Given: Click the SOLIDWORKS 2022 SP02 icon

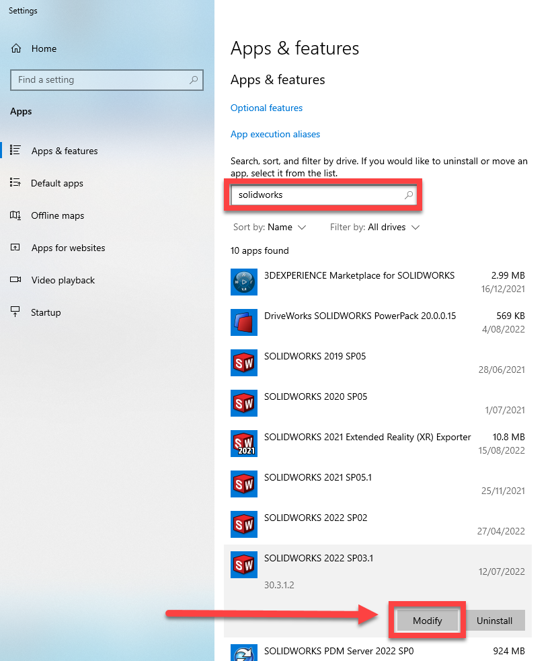Looking at the screenshot, I should pos(244,524).
